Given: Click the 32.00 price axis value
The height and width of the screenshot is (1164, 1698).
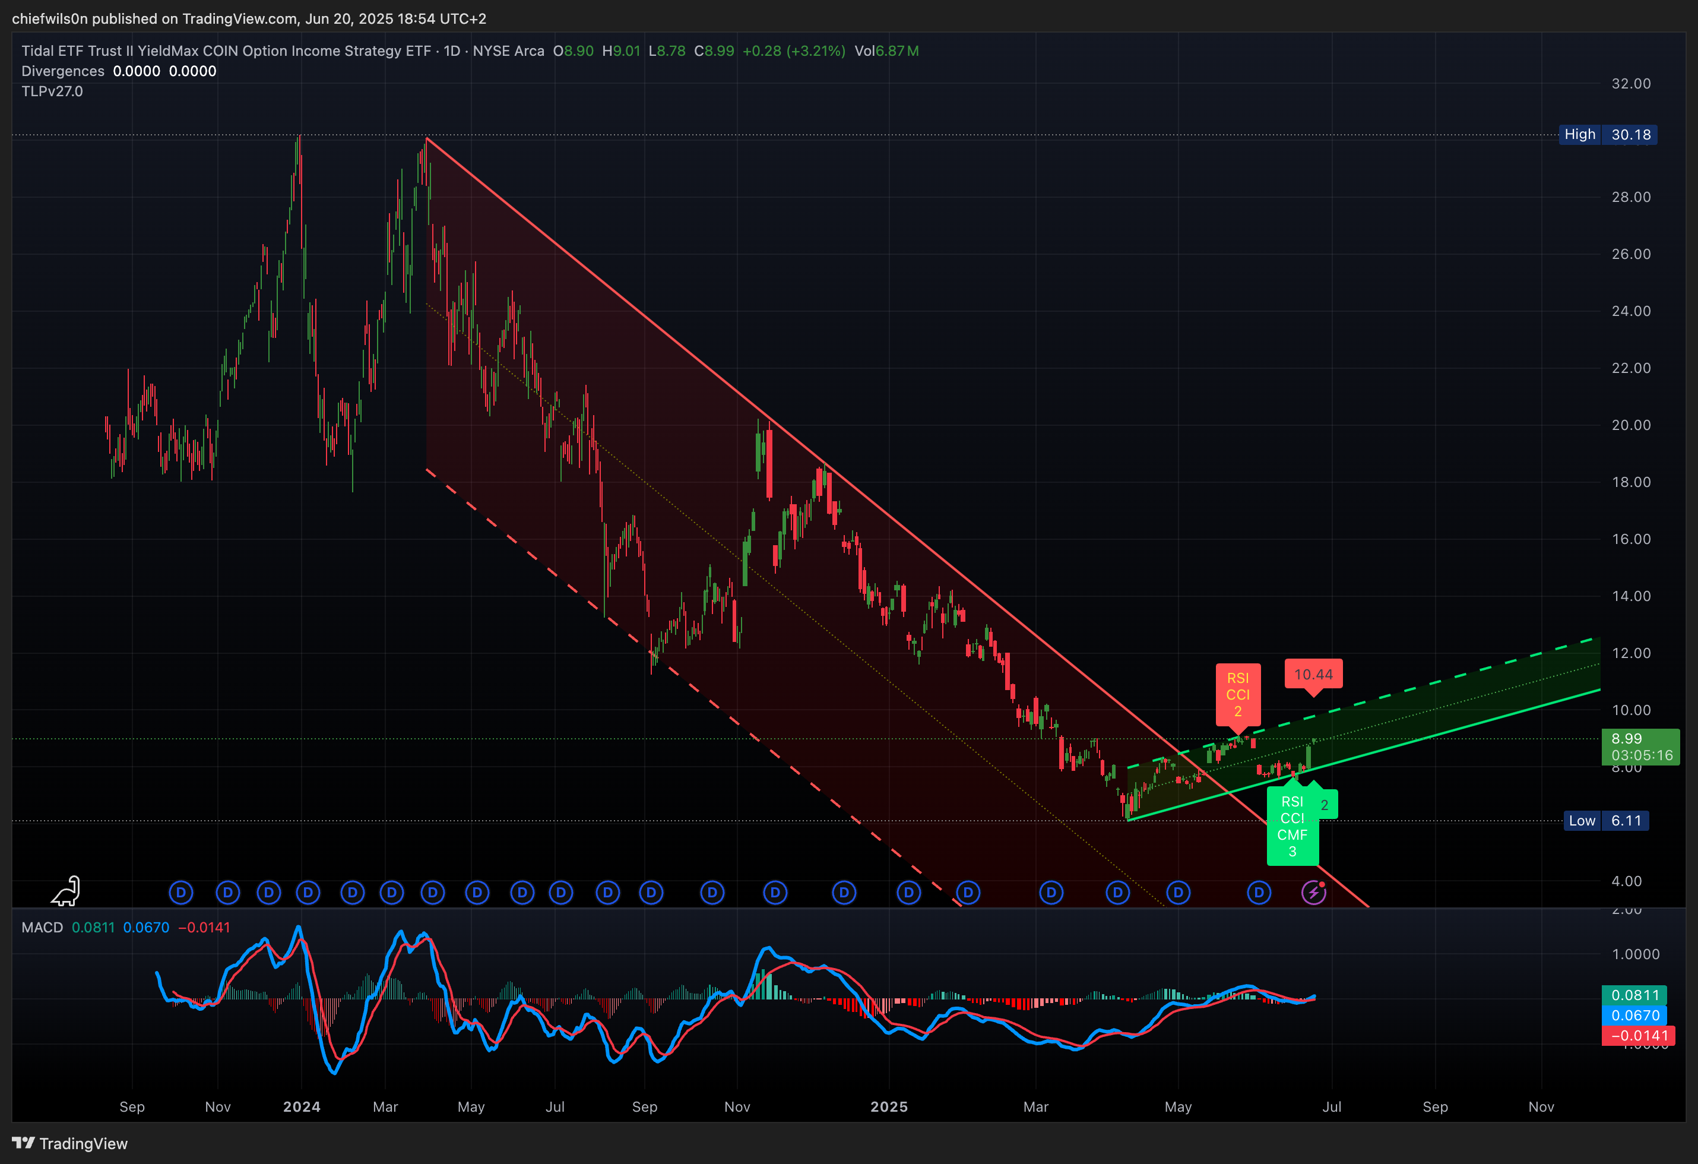Looking at the screenshot, I should 1631,83.
